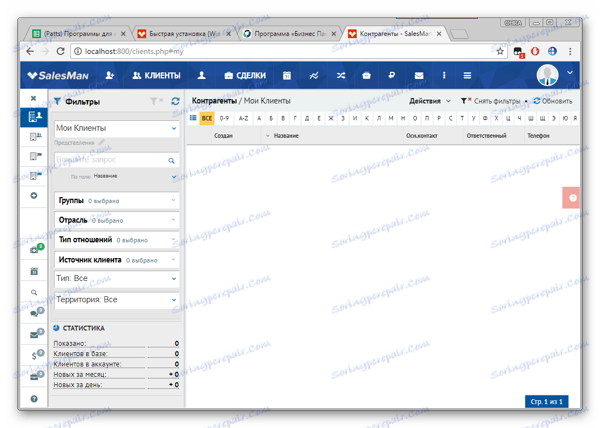This screenshot has width=600, height=428.
Task: Open the Мои Клиенты dropdown
Action: coord(117,129)
